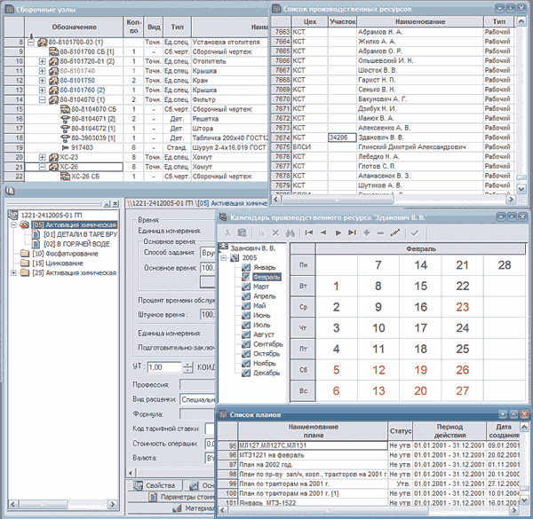This screenshot has width=533, height=519.
Task: Click drawing icon of 80-8101700 СБ row
Action: pos(53,52)
